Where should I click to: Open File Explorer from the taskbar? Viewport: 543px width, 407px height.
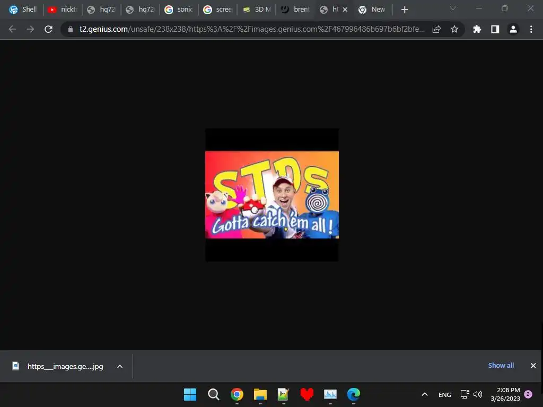coord(260,394)
